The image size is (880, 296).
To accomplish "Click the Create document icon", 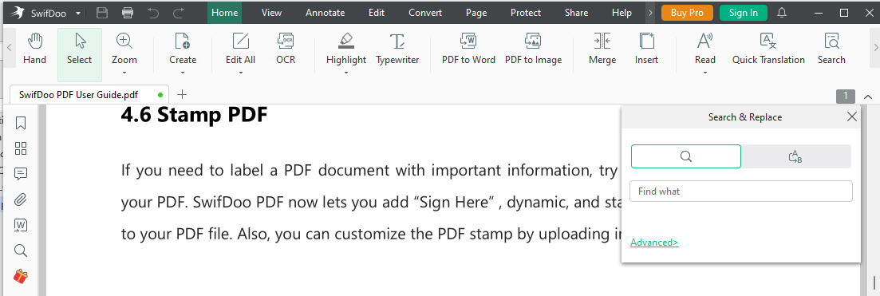I will pos(183,41).
